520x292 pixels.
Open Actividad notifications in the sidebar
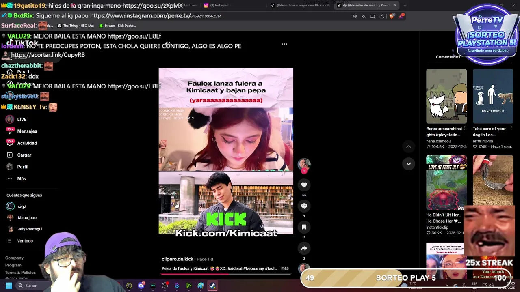[27, 143]
